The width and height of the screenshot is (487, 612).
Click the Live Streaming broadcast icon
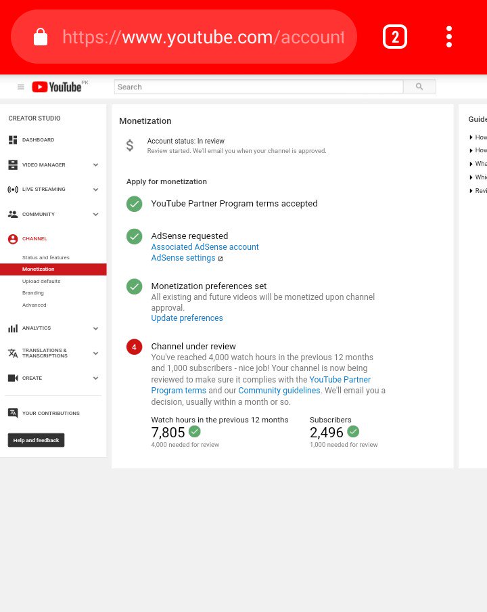coord(13,190)
